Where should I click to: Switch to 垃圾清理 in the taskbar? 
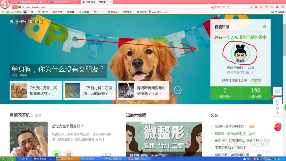92,159
